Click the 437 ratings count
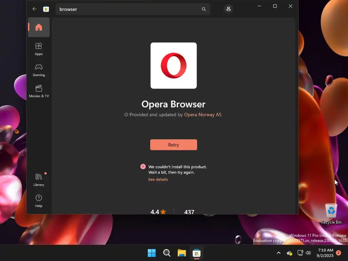 [x=189, y=212]
